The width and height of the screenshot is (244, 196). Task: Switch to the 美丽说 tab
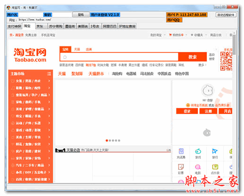(83, 26)
